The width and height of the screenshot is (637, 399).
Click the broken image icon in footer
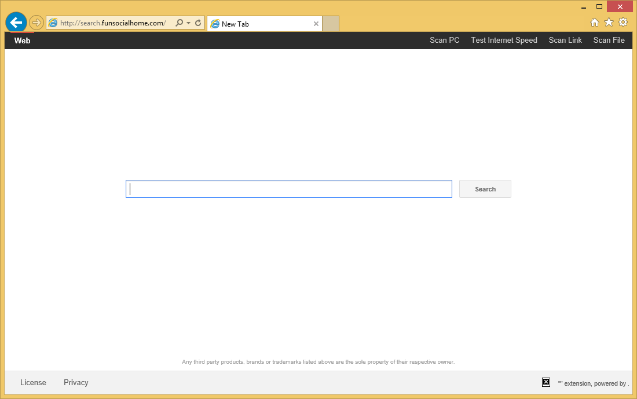point(546,382)
